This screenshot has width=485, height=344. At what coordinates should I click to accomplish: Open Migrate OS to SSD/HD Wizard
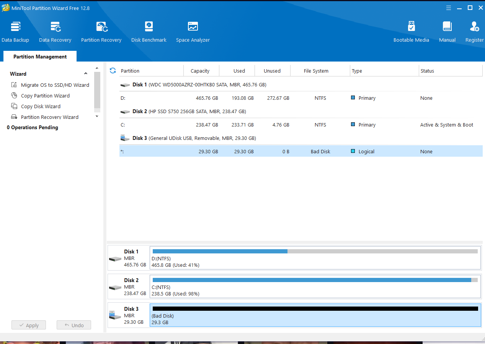(55, 85)
